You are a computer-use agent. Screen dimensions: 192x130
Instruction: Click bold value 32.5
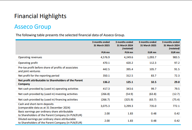tap(154, 82)
